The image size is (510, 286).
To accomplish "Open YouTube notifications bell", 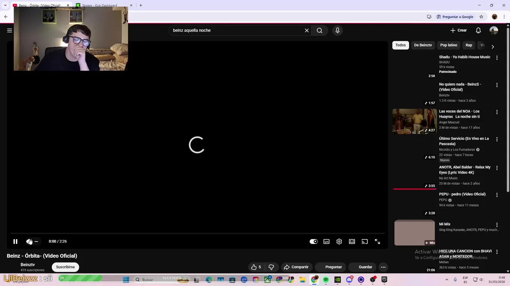I will click(478, 30).
